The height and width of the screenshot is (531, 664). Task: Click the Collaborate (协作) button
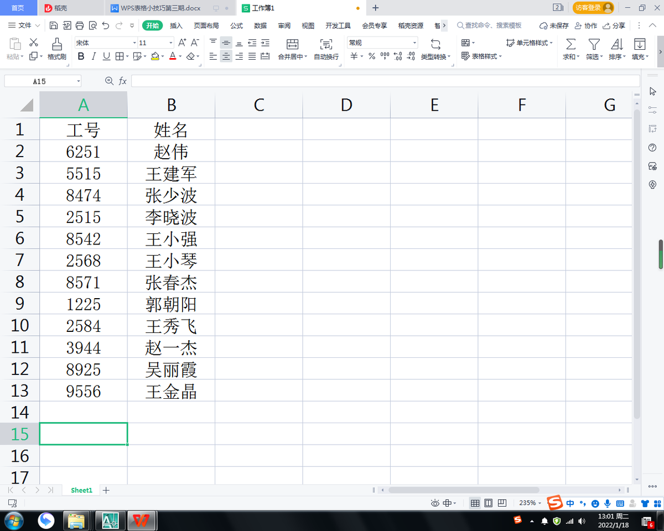pos(586,25)
